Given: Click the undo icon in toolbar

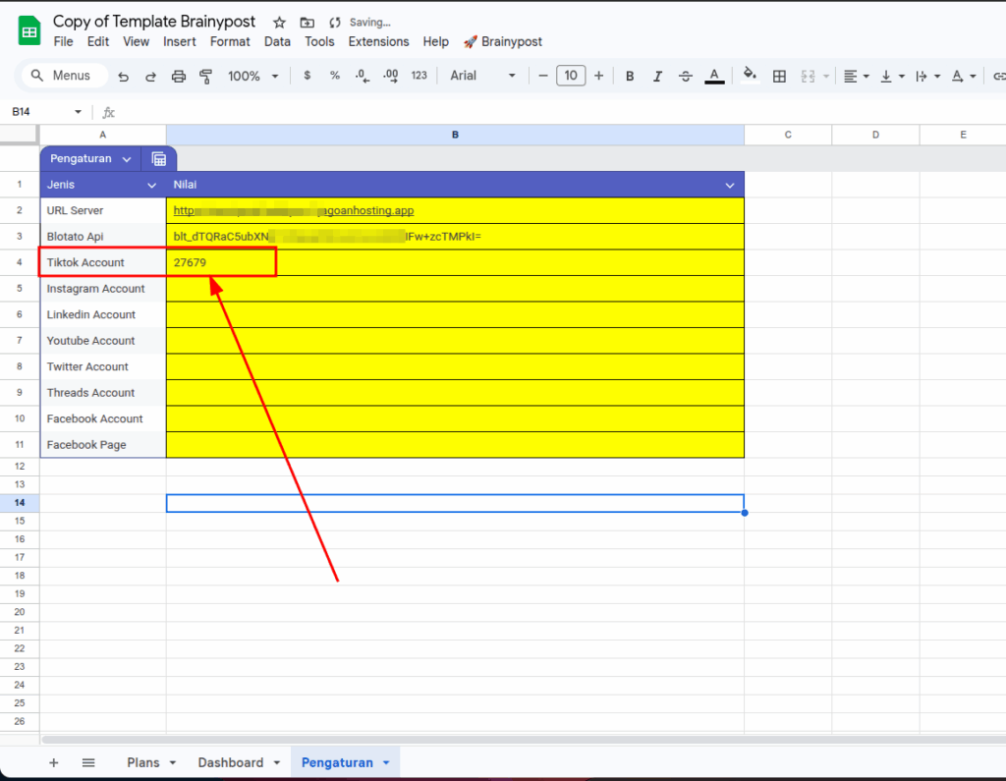Looking at the screenshot, I should pyautogui.click(x=123, y=76).
